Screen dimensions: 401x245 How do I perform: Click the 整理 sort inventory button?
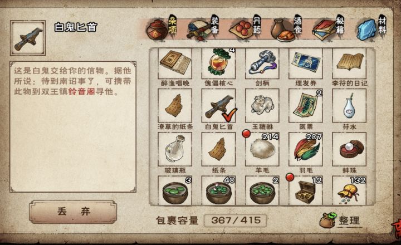pyautogui.click(x=340, y=220)
